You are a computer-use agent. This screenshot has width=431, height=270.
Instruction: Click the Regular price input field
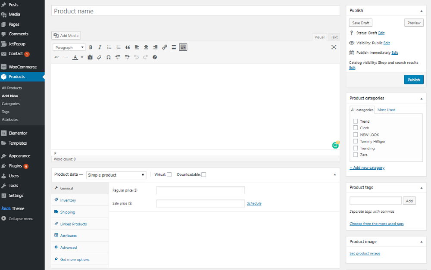tap(200, 190)
